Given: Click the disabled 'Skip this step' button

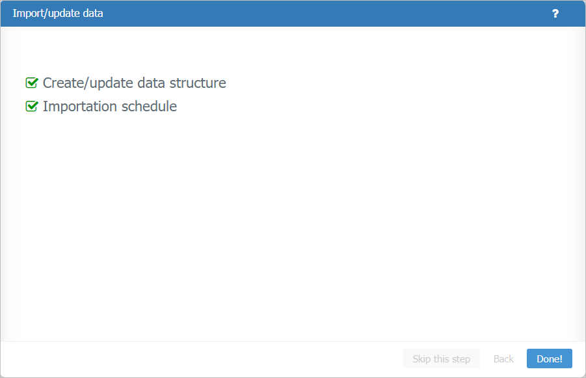Looking at the screenshot, I should point(441,359).
